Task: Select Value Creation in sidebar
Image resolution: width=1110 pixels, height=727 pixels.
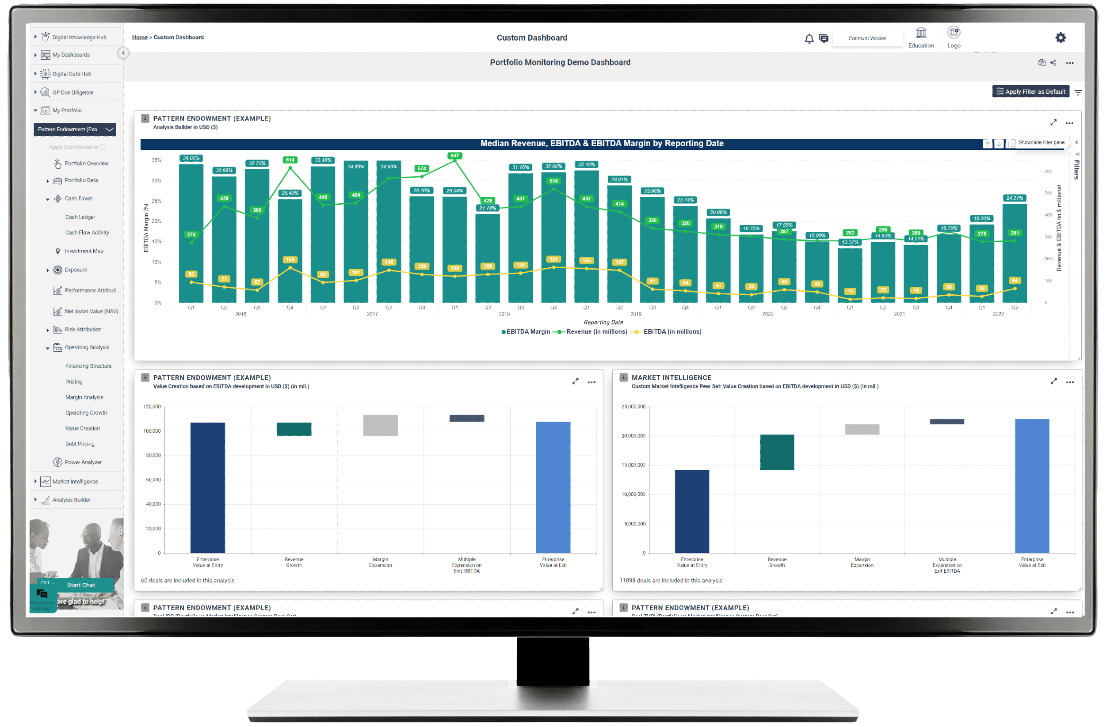Action: [x=83, y=429]
